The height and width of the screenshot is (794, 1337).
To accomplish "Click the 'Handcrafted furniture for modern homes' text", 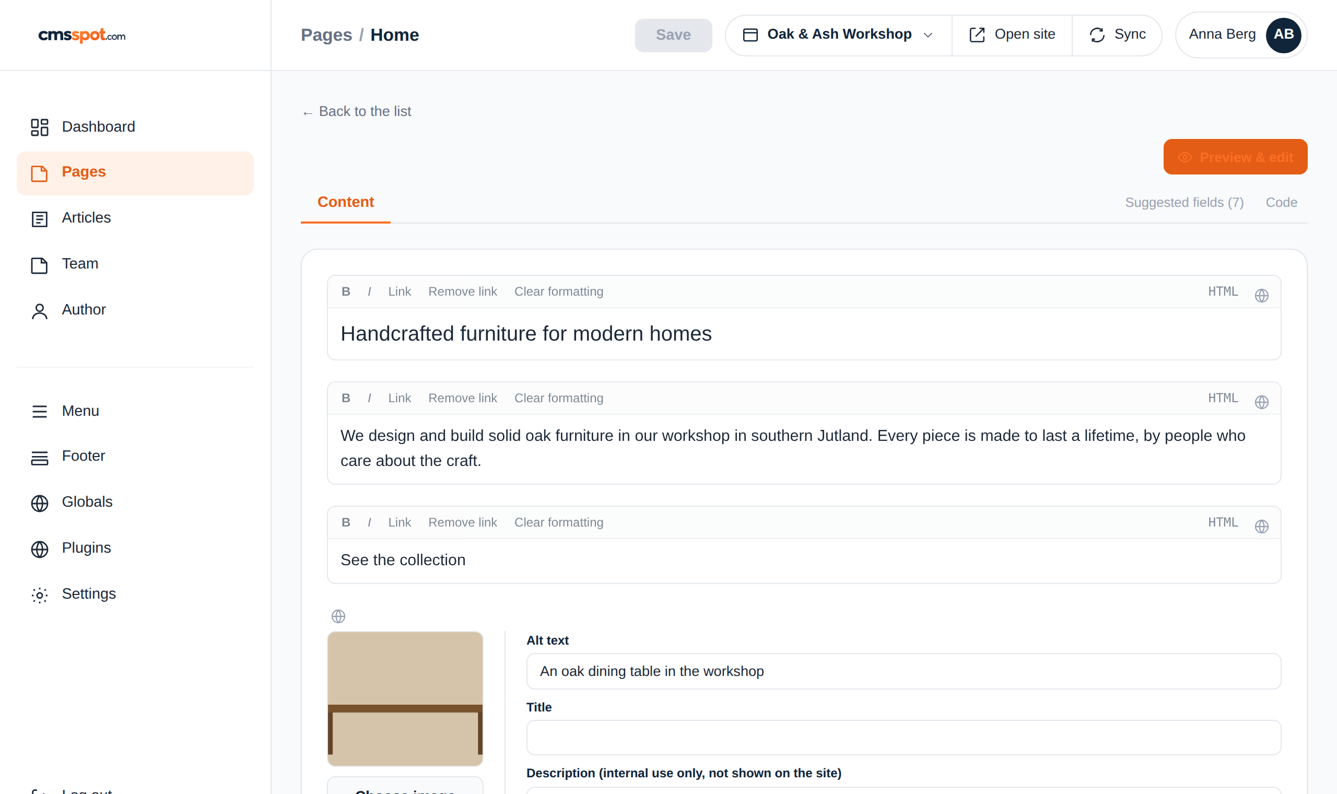I will click(526, 334).
